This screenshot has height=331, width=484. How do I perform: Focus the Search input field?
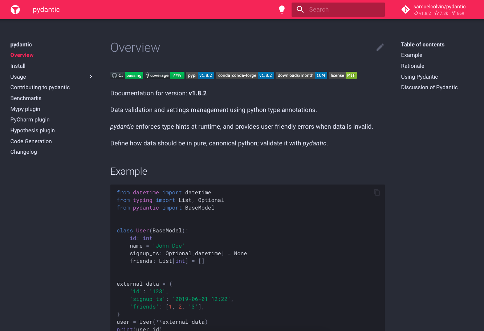pos(338,9)
